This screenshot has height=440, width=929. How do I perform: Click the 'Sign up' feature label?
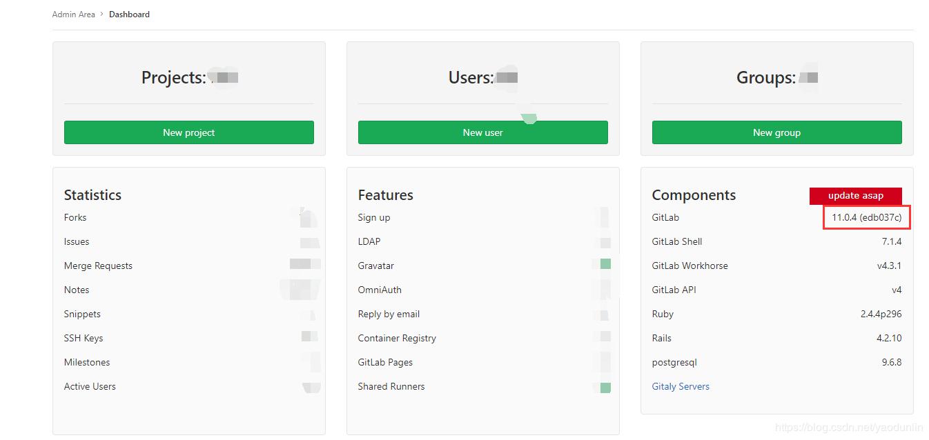point(374,217)
